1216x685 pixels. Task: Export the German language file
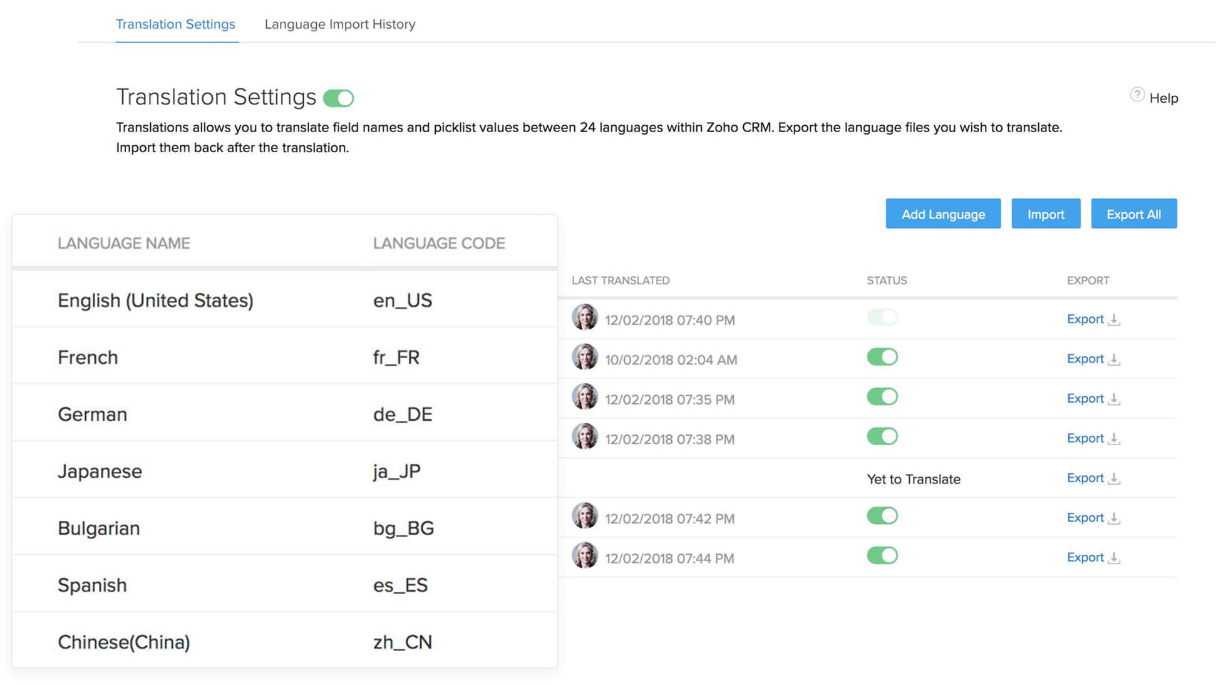coord(1085,398)
